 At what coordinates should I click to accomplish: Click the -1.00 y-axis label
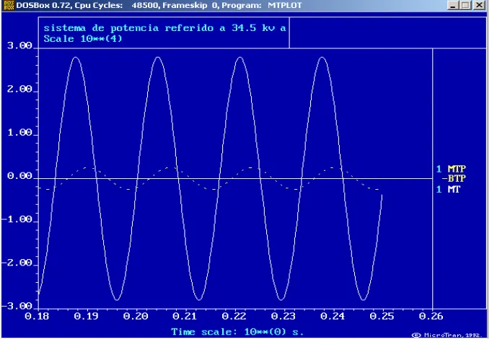[x=17, y=219]
